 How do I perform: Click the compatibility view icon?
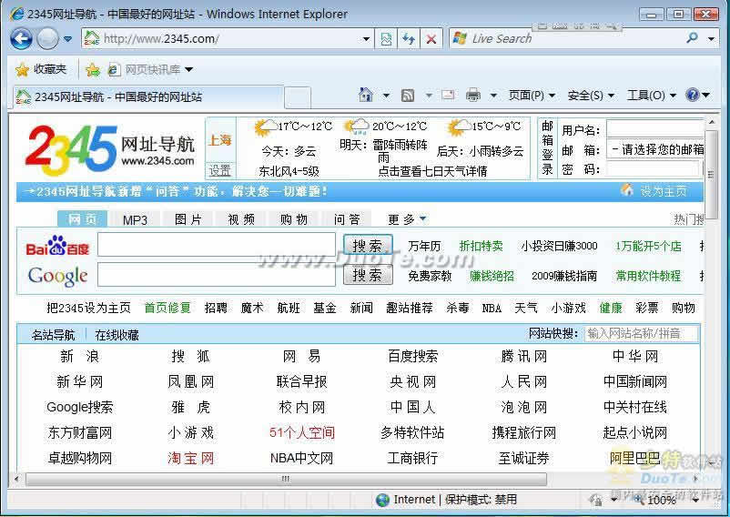pos(386,38)
